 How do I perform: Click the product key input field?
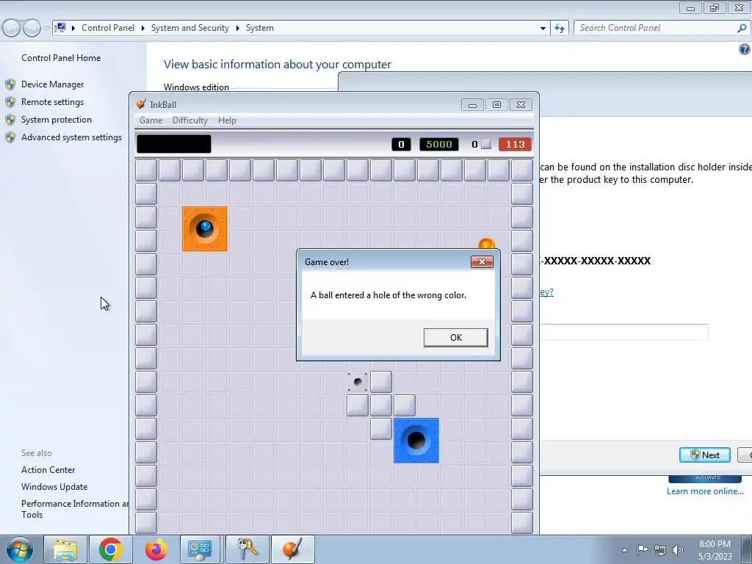pos(623,333)
